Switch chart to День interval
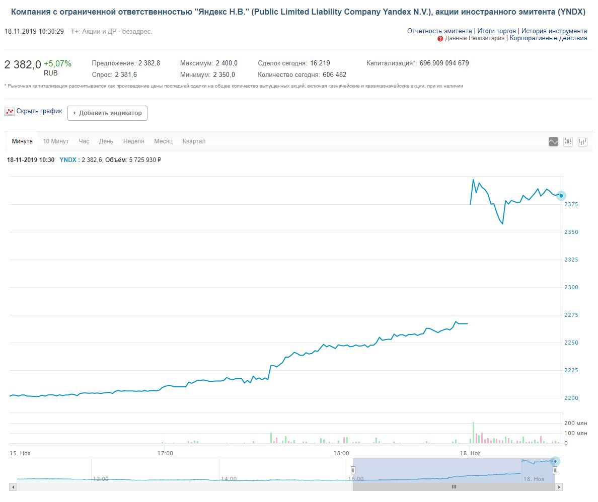 (x=106, y=141)
